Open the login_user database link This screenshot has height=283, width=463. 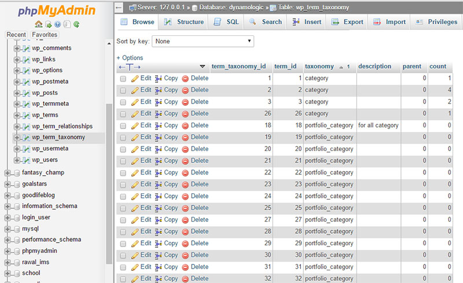point(36,218)
